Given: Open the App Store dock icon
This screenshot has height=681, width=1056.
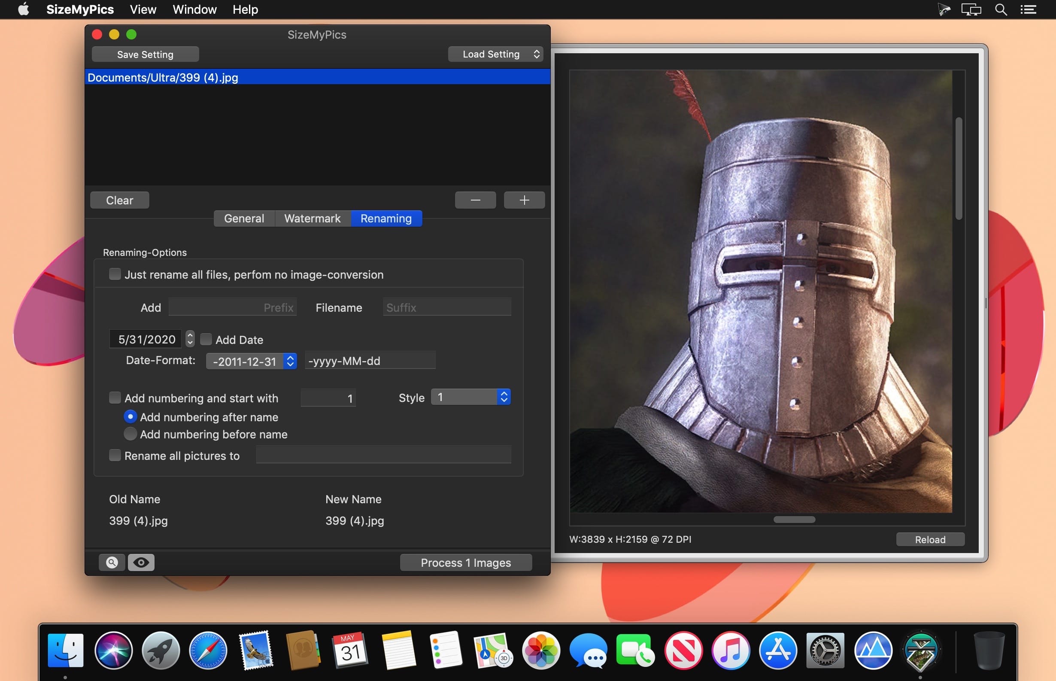Looking at the screenshot, I should (x=778, y=651).
